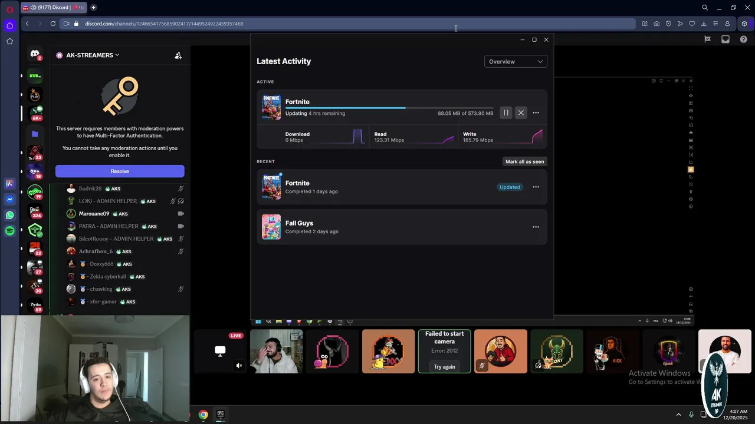The width and height of the screenshot is (755, 424).
Task: Open the Overview dropdown
Action: [x=516, y=61]
